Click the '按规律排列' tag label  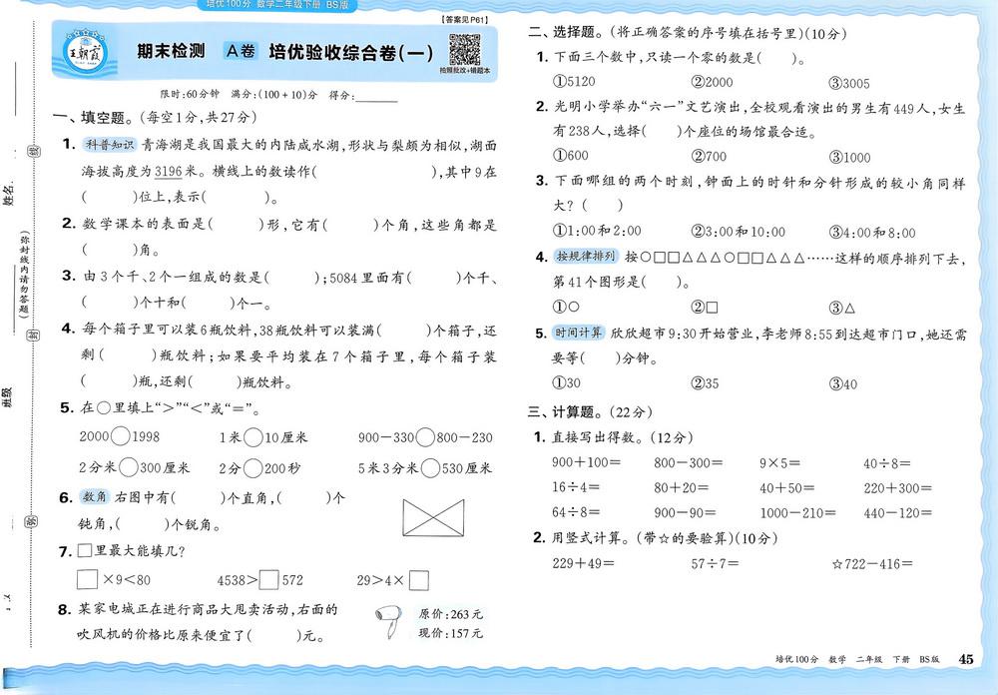[586, 256]
